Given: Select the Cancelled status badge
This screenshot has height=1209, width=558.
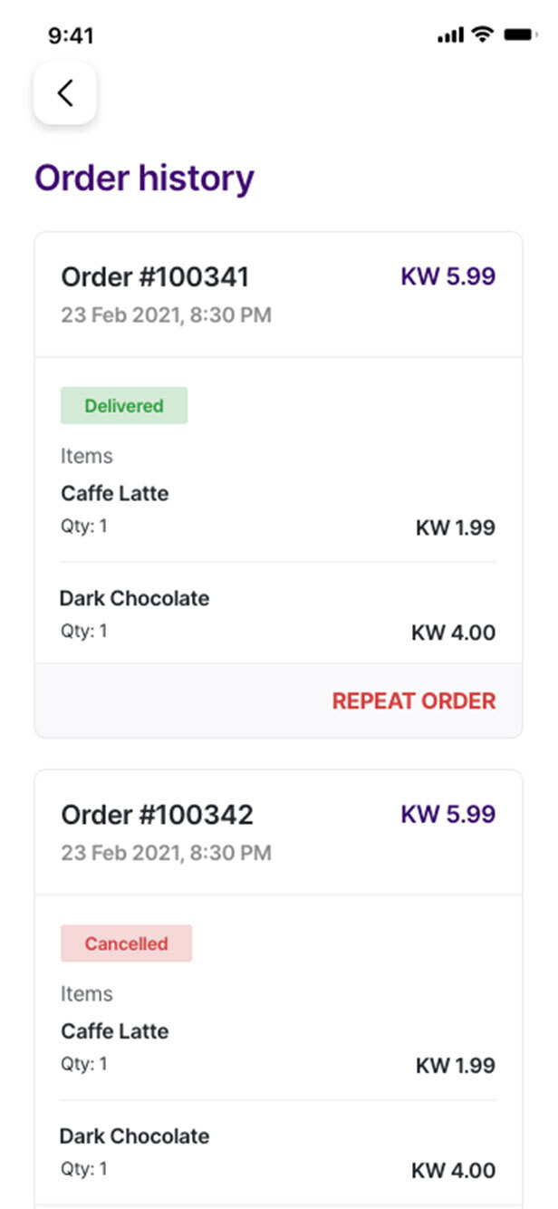Looking at the screenshot, I should tap(126, 943).
